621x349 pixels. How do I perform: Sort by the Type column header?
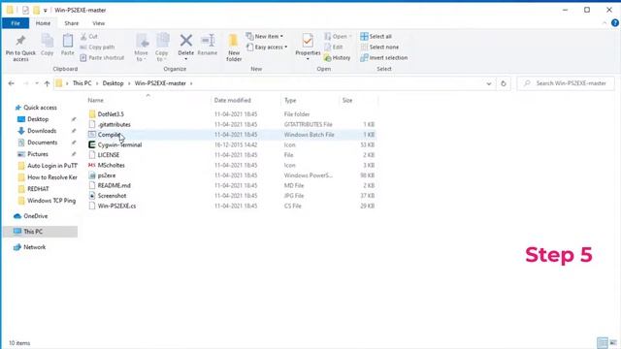coord(290,101)
